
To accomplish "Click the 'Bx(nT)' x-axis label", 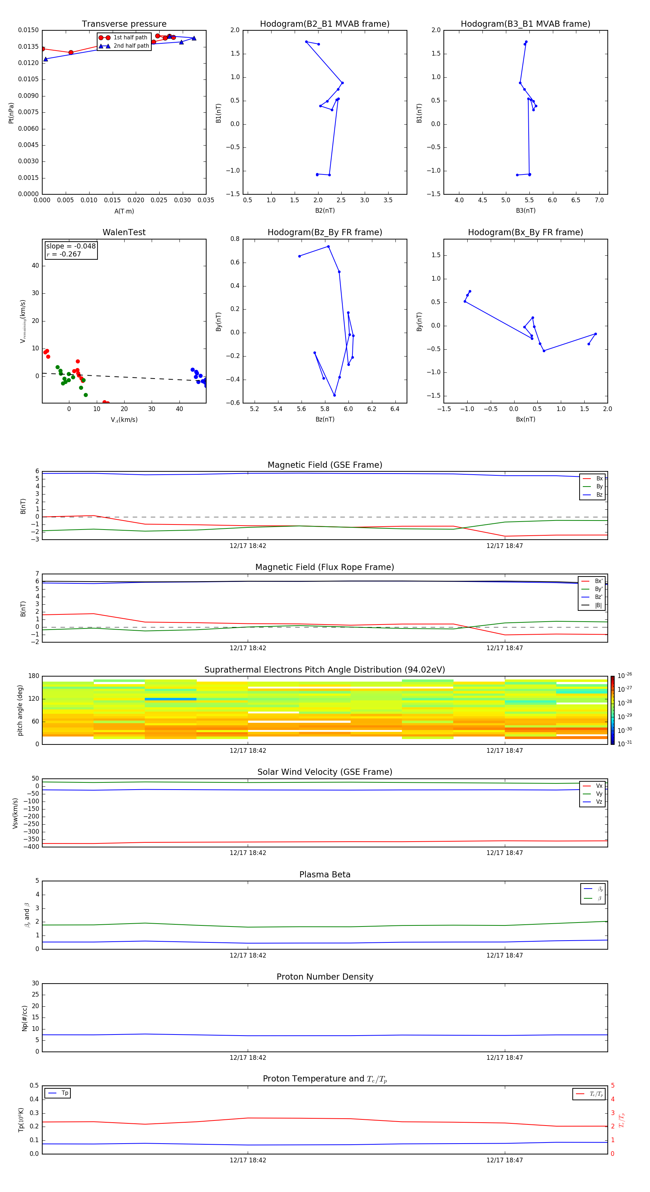I will pyautogui.click(x=525, y=419).
